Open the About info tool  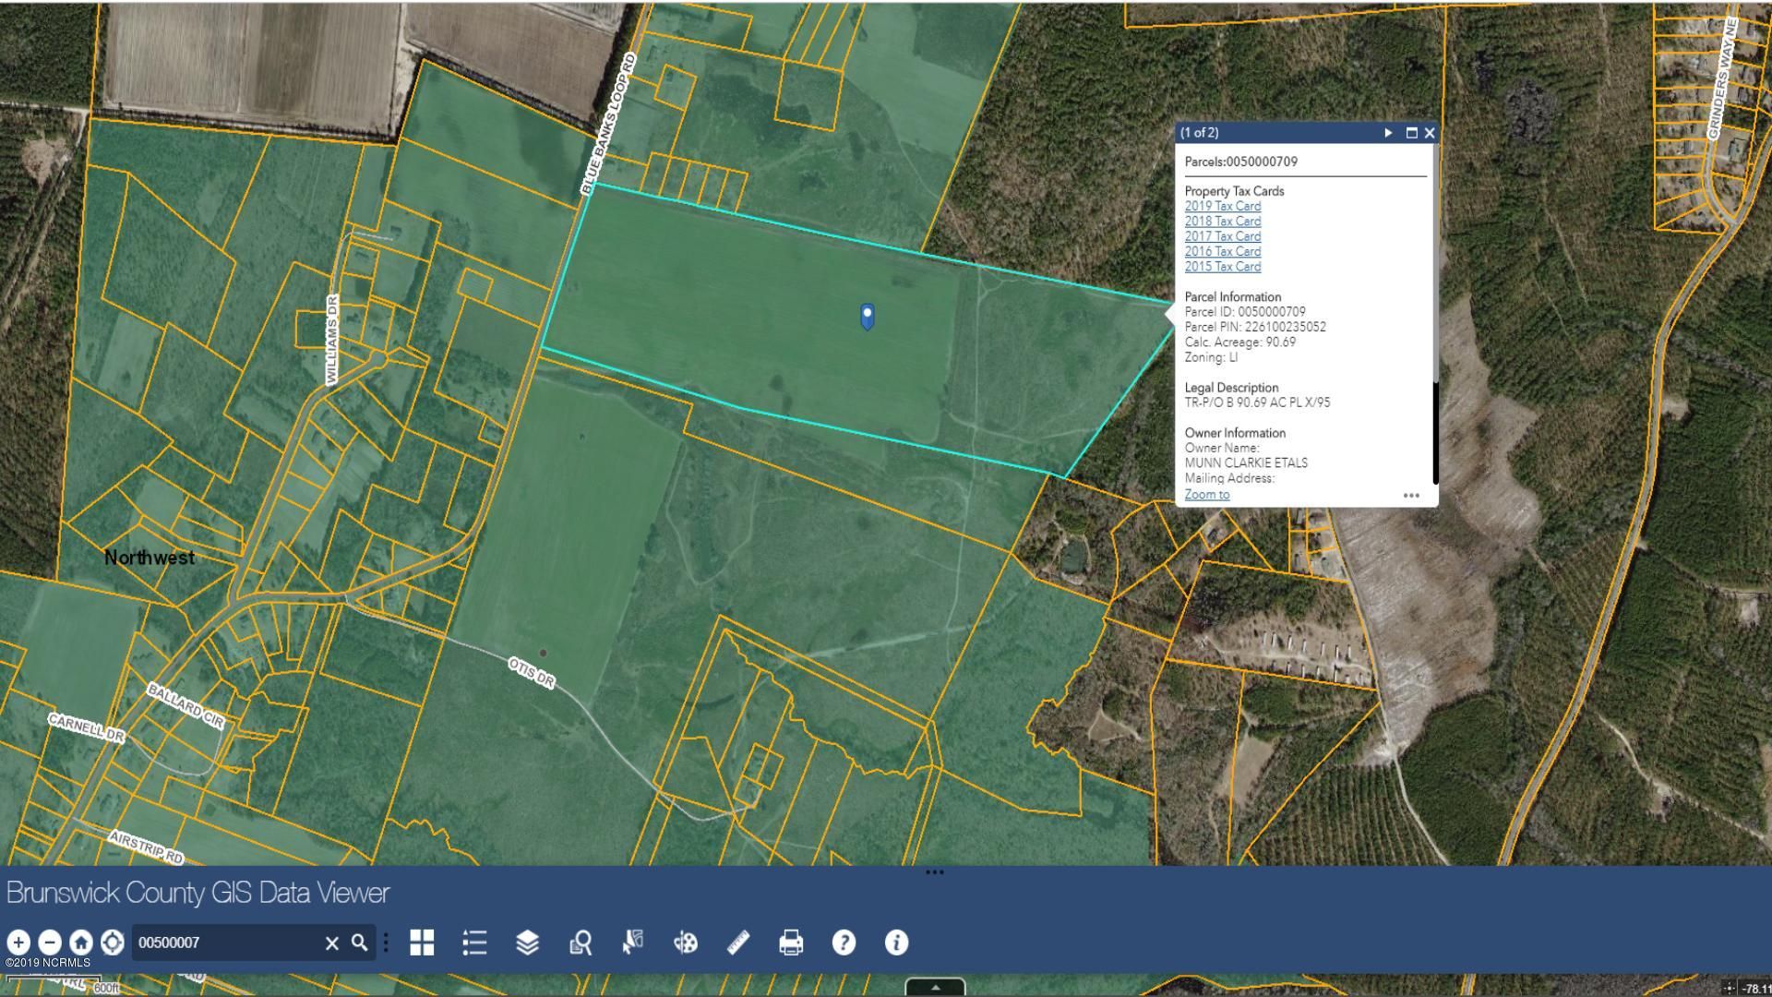tap(896, 943)
